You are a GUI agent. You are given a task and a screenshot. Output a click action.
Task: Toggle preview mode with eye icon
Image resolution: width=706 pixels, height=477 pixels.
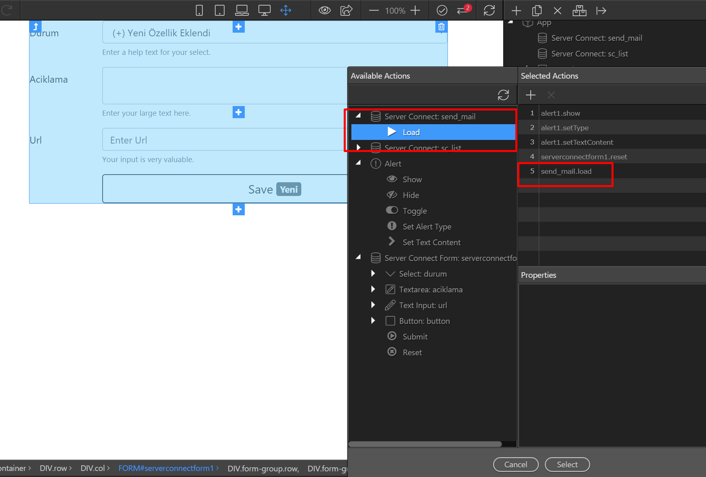(x=324, y=10)
